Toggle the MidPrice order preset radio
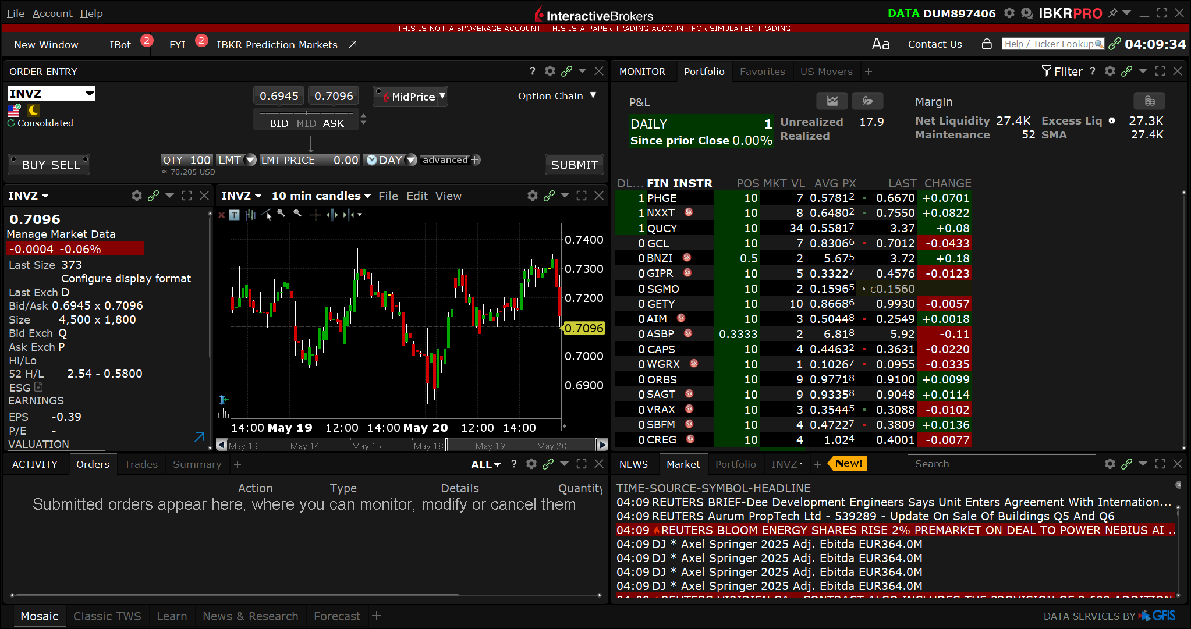This screenshot has width=1191, height=629. (x=379, y=91)
